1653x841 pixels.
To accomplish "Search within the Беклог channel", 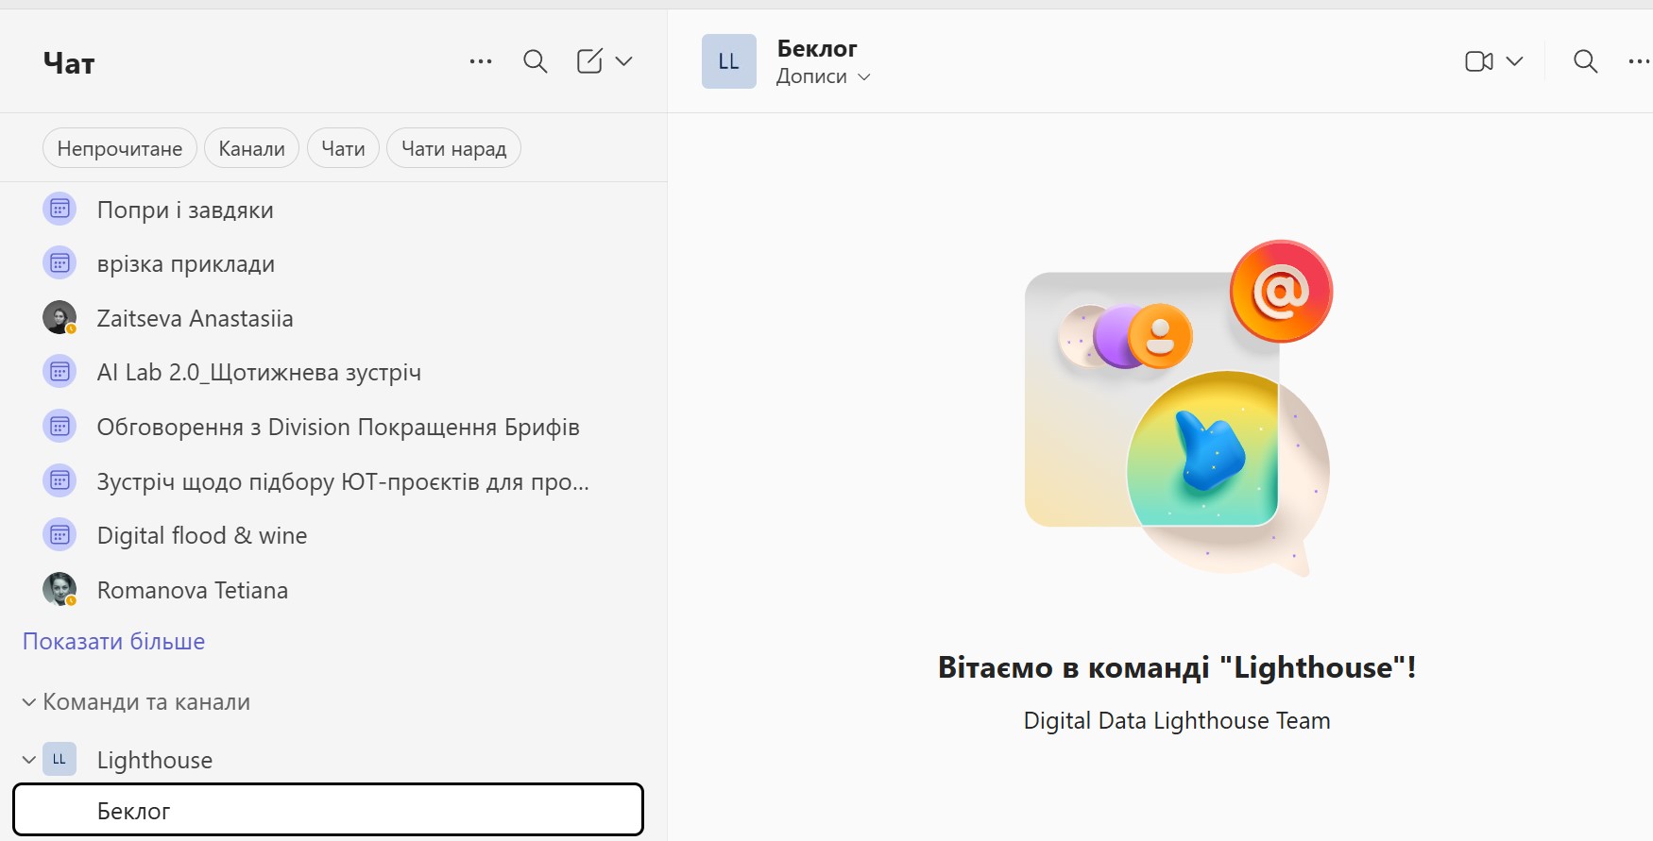I will tap(1586, 61).
